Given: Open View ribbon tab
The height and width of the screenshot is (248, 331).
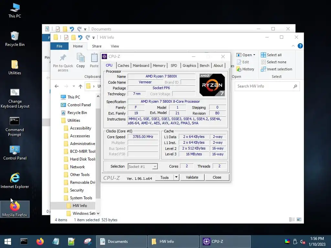Looking at the screenshot, I should coord(115,46).
